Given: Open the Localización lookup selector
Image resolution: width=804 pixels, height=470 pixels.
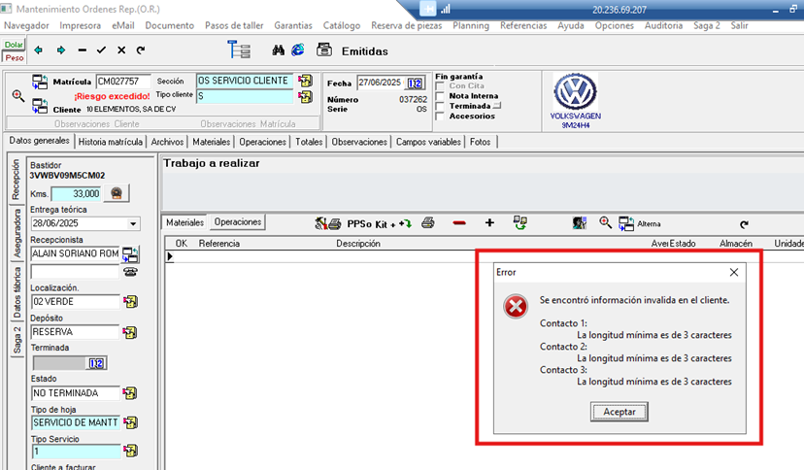Looking at the screenshot, I should pyautogui.click(x=130, y=302).
